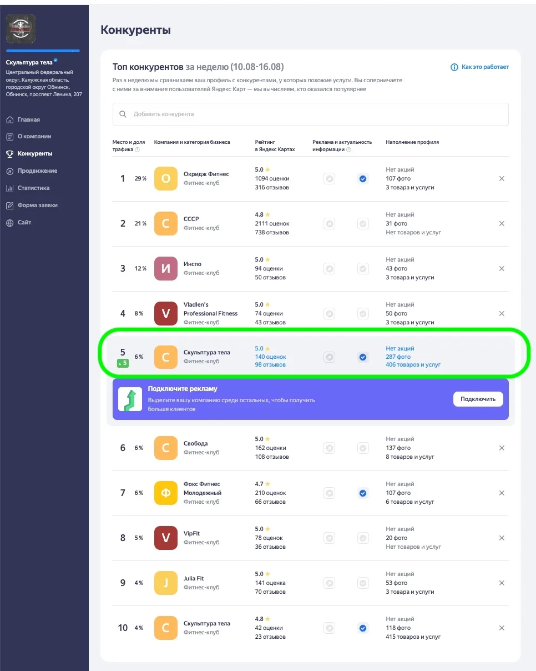Screen dimensions: 536x671
Task: Click Окридж Фитнес company avatar
Action: pos(165,178)
